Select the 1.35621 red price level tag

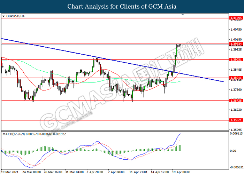236,120
